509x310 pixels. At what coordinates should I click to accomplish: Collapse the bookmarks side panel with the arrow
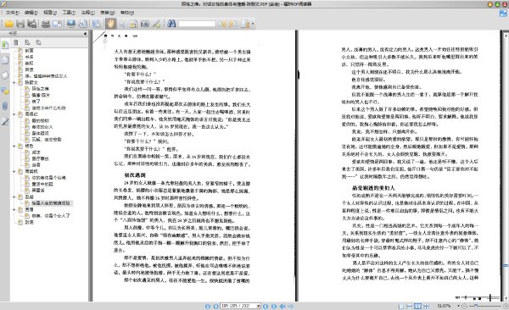(85, 33)
